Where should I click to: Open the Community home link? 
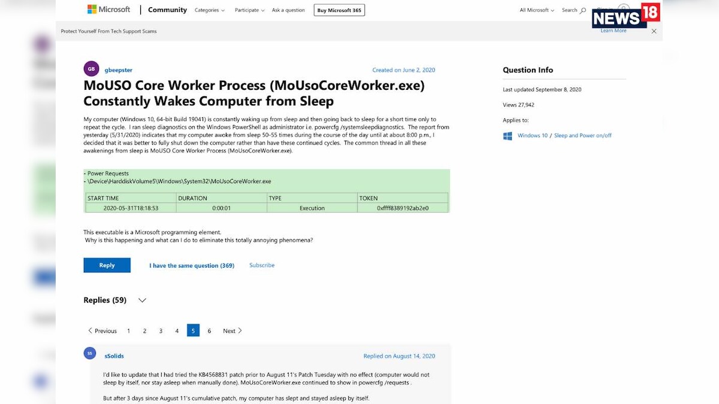coord(167,10)
